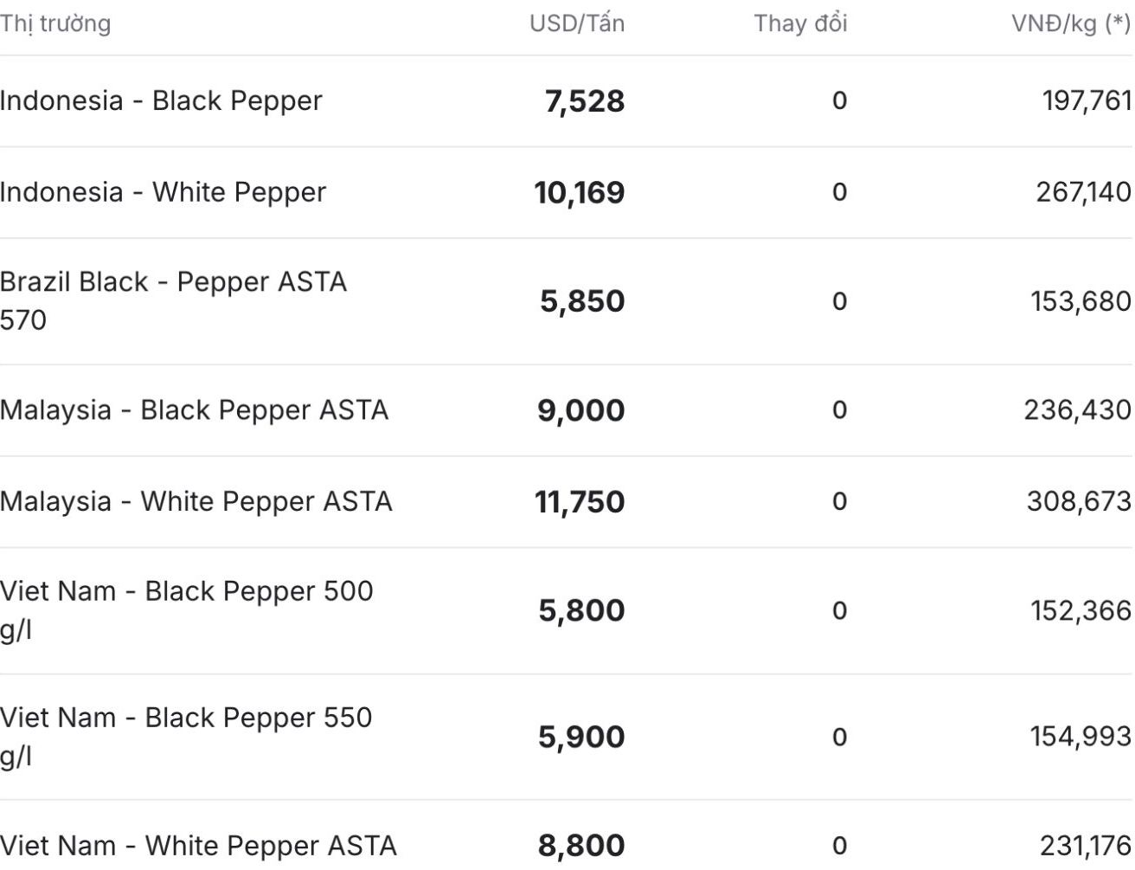This screenshot has height=870, width=1135.
Task: Click the Thị trường column header
Action: pos(55,23)
